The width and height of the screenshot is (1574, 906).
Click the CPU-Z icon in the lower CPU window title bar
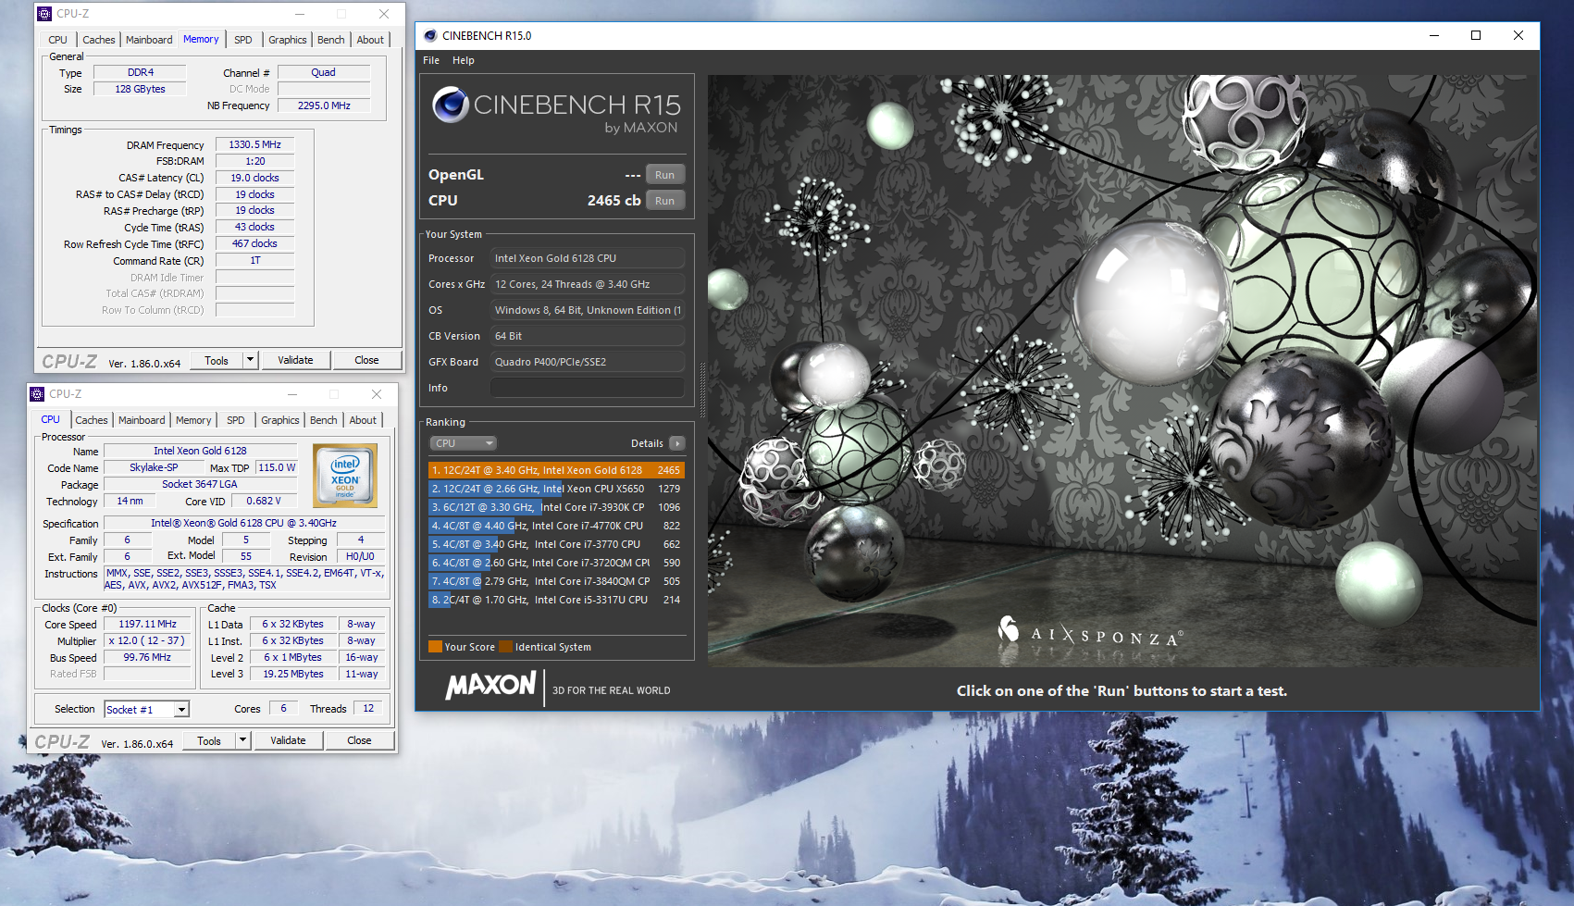coord(37,394)
